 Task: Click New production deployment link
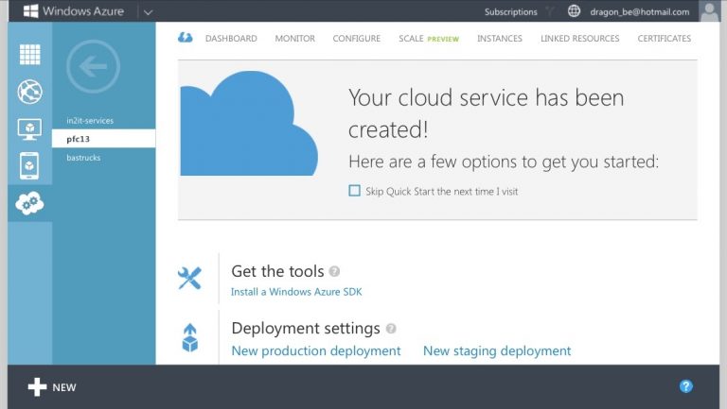316,350
